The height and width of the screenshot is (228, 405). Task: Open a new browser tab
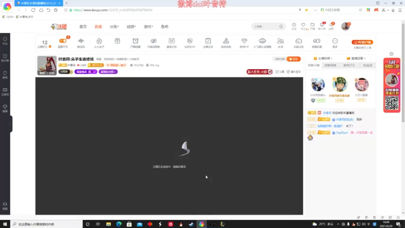coord(66,3)
